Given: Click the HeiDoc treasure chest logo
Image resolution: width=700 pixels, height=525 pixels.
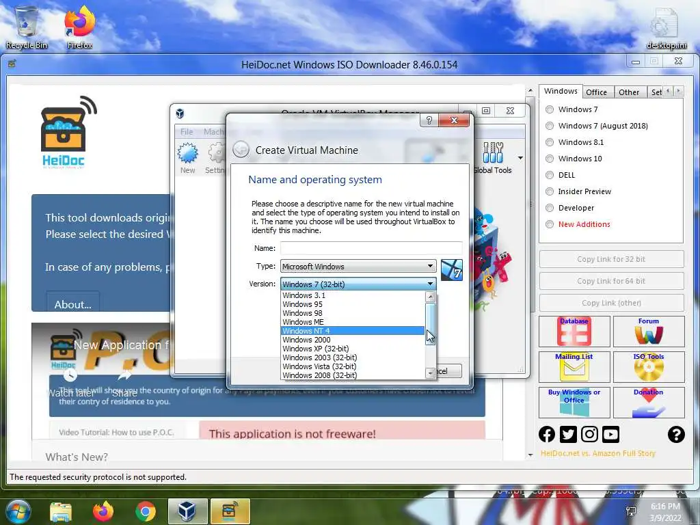Looking at the screenshot, I should coord(67,132).
